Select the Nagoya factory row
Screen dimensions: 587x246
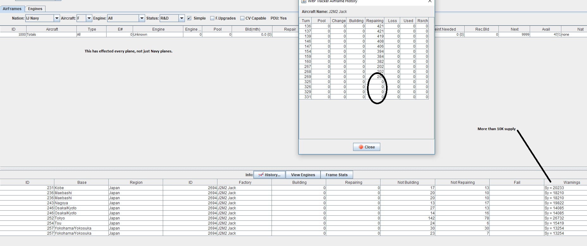point(293,203)
